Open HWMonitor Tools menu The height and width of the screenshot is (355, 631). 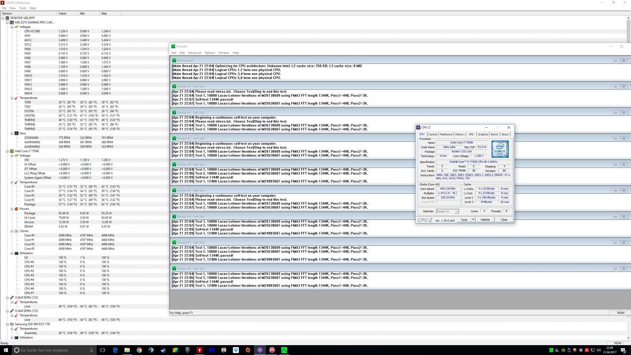tap(22, 8)
